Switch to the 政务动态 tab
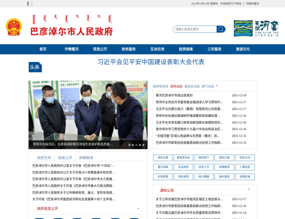Screen dimensions: 285x219 [176, 86]
